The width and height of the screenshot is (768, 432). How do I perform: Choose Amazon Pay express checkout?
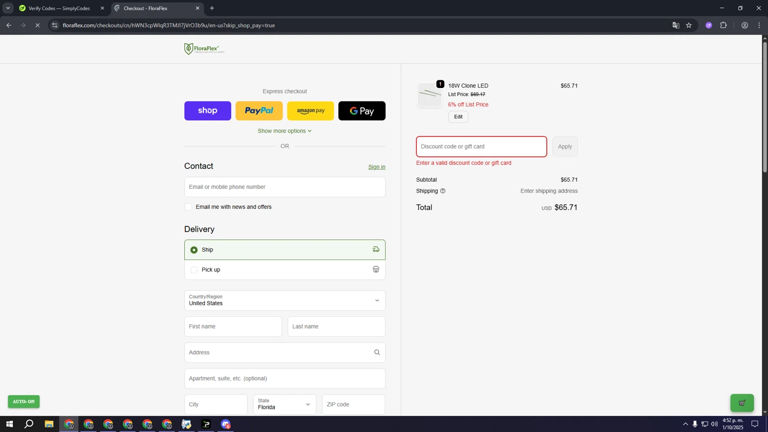click(310, 111)
